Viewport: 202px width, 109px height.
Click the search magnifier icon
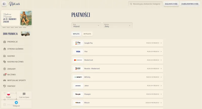pyautogui.click(x=131, y=4)
